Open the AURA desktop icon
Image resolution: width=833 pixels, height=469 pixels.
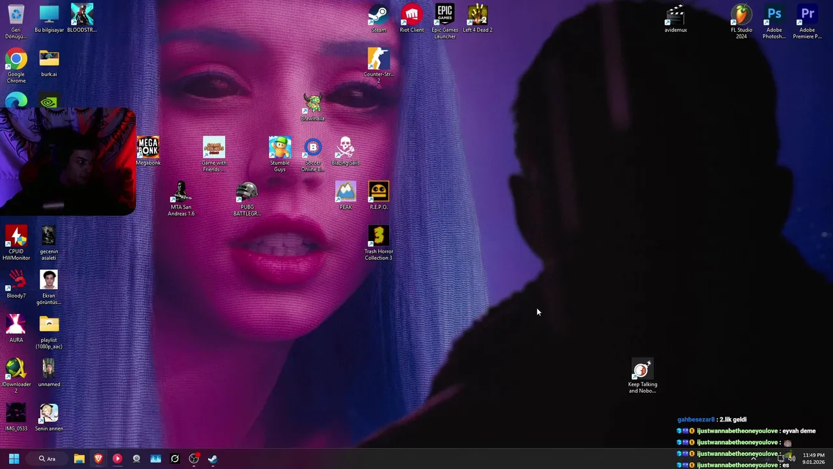point(16,328)
